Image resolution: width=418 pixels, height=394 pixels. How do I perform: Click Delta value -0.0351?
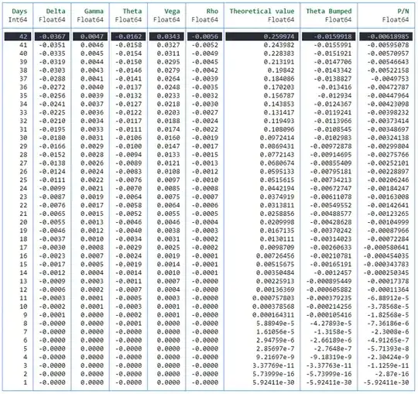click(x=52, y=45)
